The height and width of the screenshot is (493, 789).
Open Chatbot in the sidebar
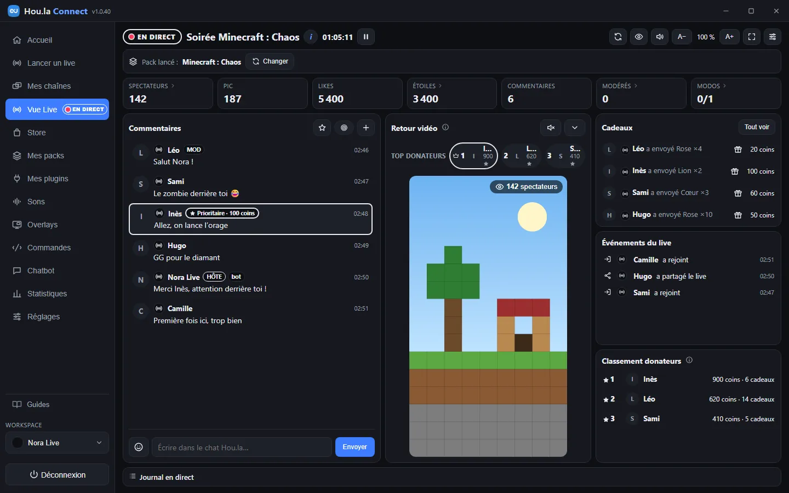point(57,271)
